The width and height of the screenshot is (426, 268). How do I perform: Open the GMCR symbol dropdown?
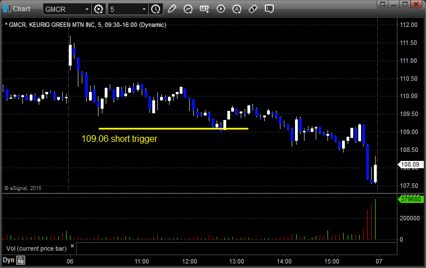[x=87, y=9]
